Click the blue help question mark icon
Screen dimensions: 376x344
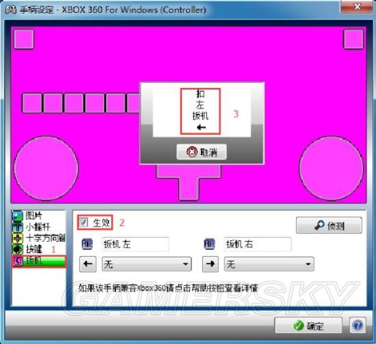tap(358, 325)
